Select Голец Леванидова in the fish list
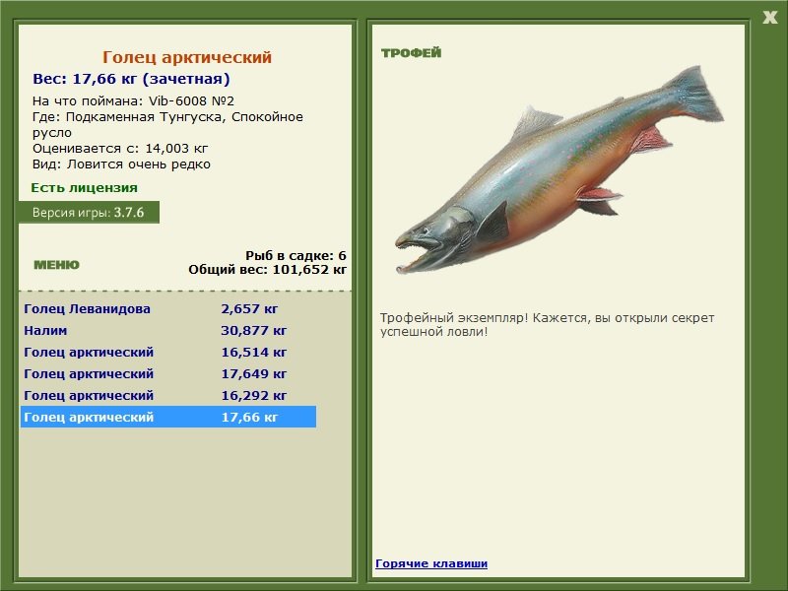This screenshot has width=788, height=591. [x=88, y=309]
